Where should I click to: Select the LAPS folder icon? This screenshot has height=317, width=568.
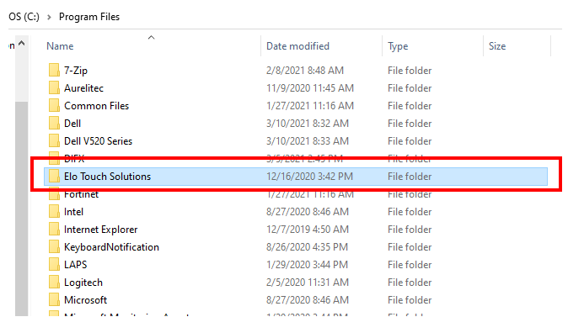click(x=54, y=265)
